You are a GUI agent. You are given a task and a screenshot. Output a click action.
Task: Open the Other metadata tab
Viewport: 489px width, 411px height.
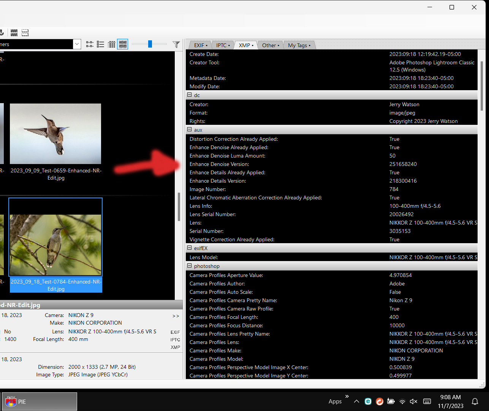(270, 45)
